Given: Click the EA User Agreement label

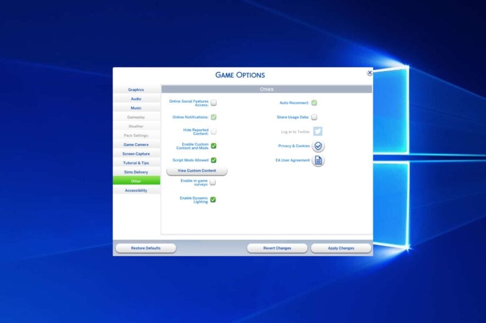Looking at the screenshot, I should [x=292, y=160].
